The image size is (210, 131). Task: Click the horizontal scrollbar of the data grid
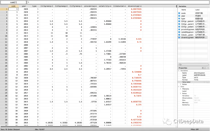pos(50,126)
